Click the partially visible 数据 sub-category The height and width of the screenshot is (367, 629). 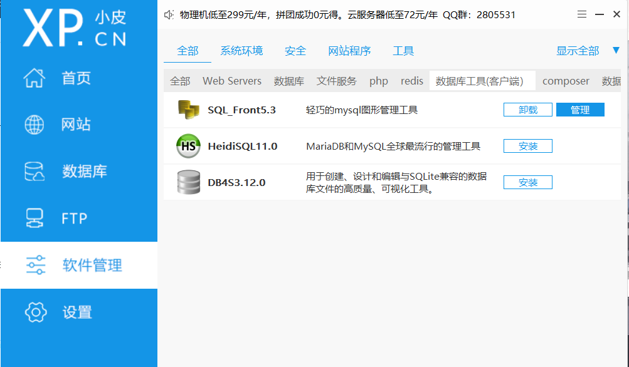pyautogui.click(x=611, y=81)
